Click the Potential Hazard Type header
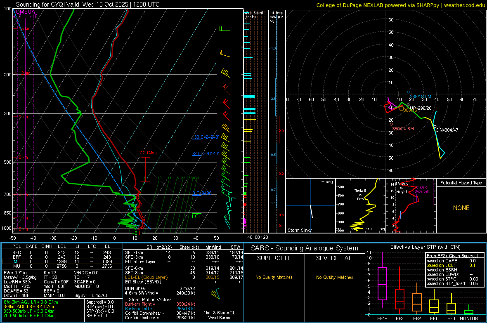Viewport: 487px width, 323px height. click(x=461, y=183)
